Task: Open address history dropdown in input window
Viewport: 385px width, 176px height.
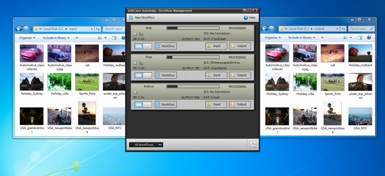Action: point(92,29)
